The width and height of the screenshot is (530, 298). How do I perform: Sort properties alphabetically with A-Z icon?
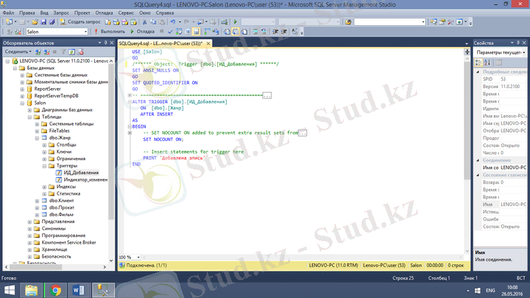487,62
